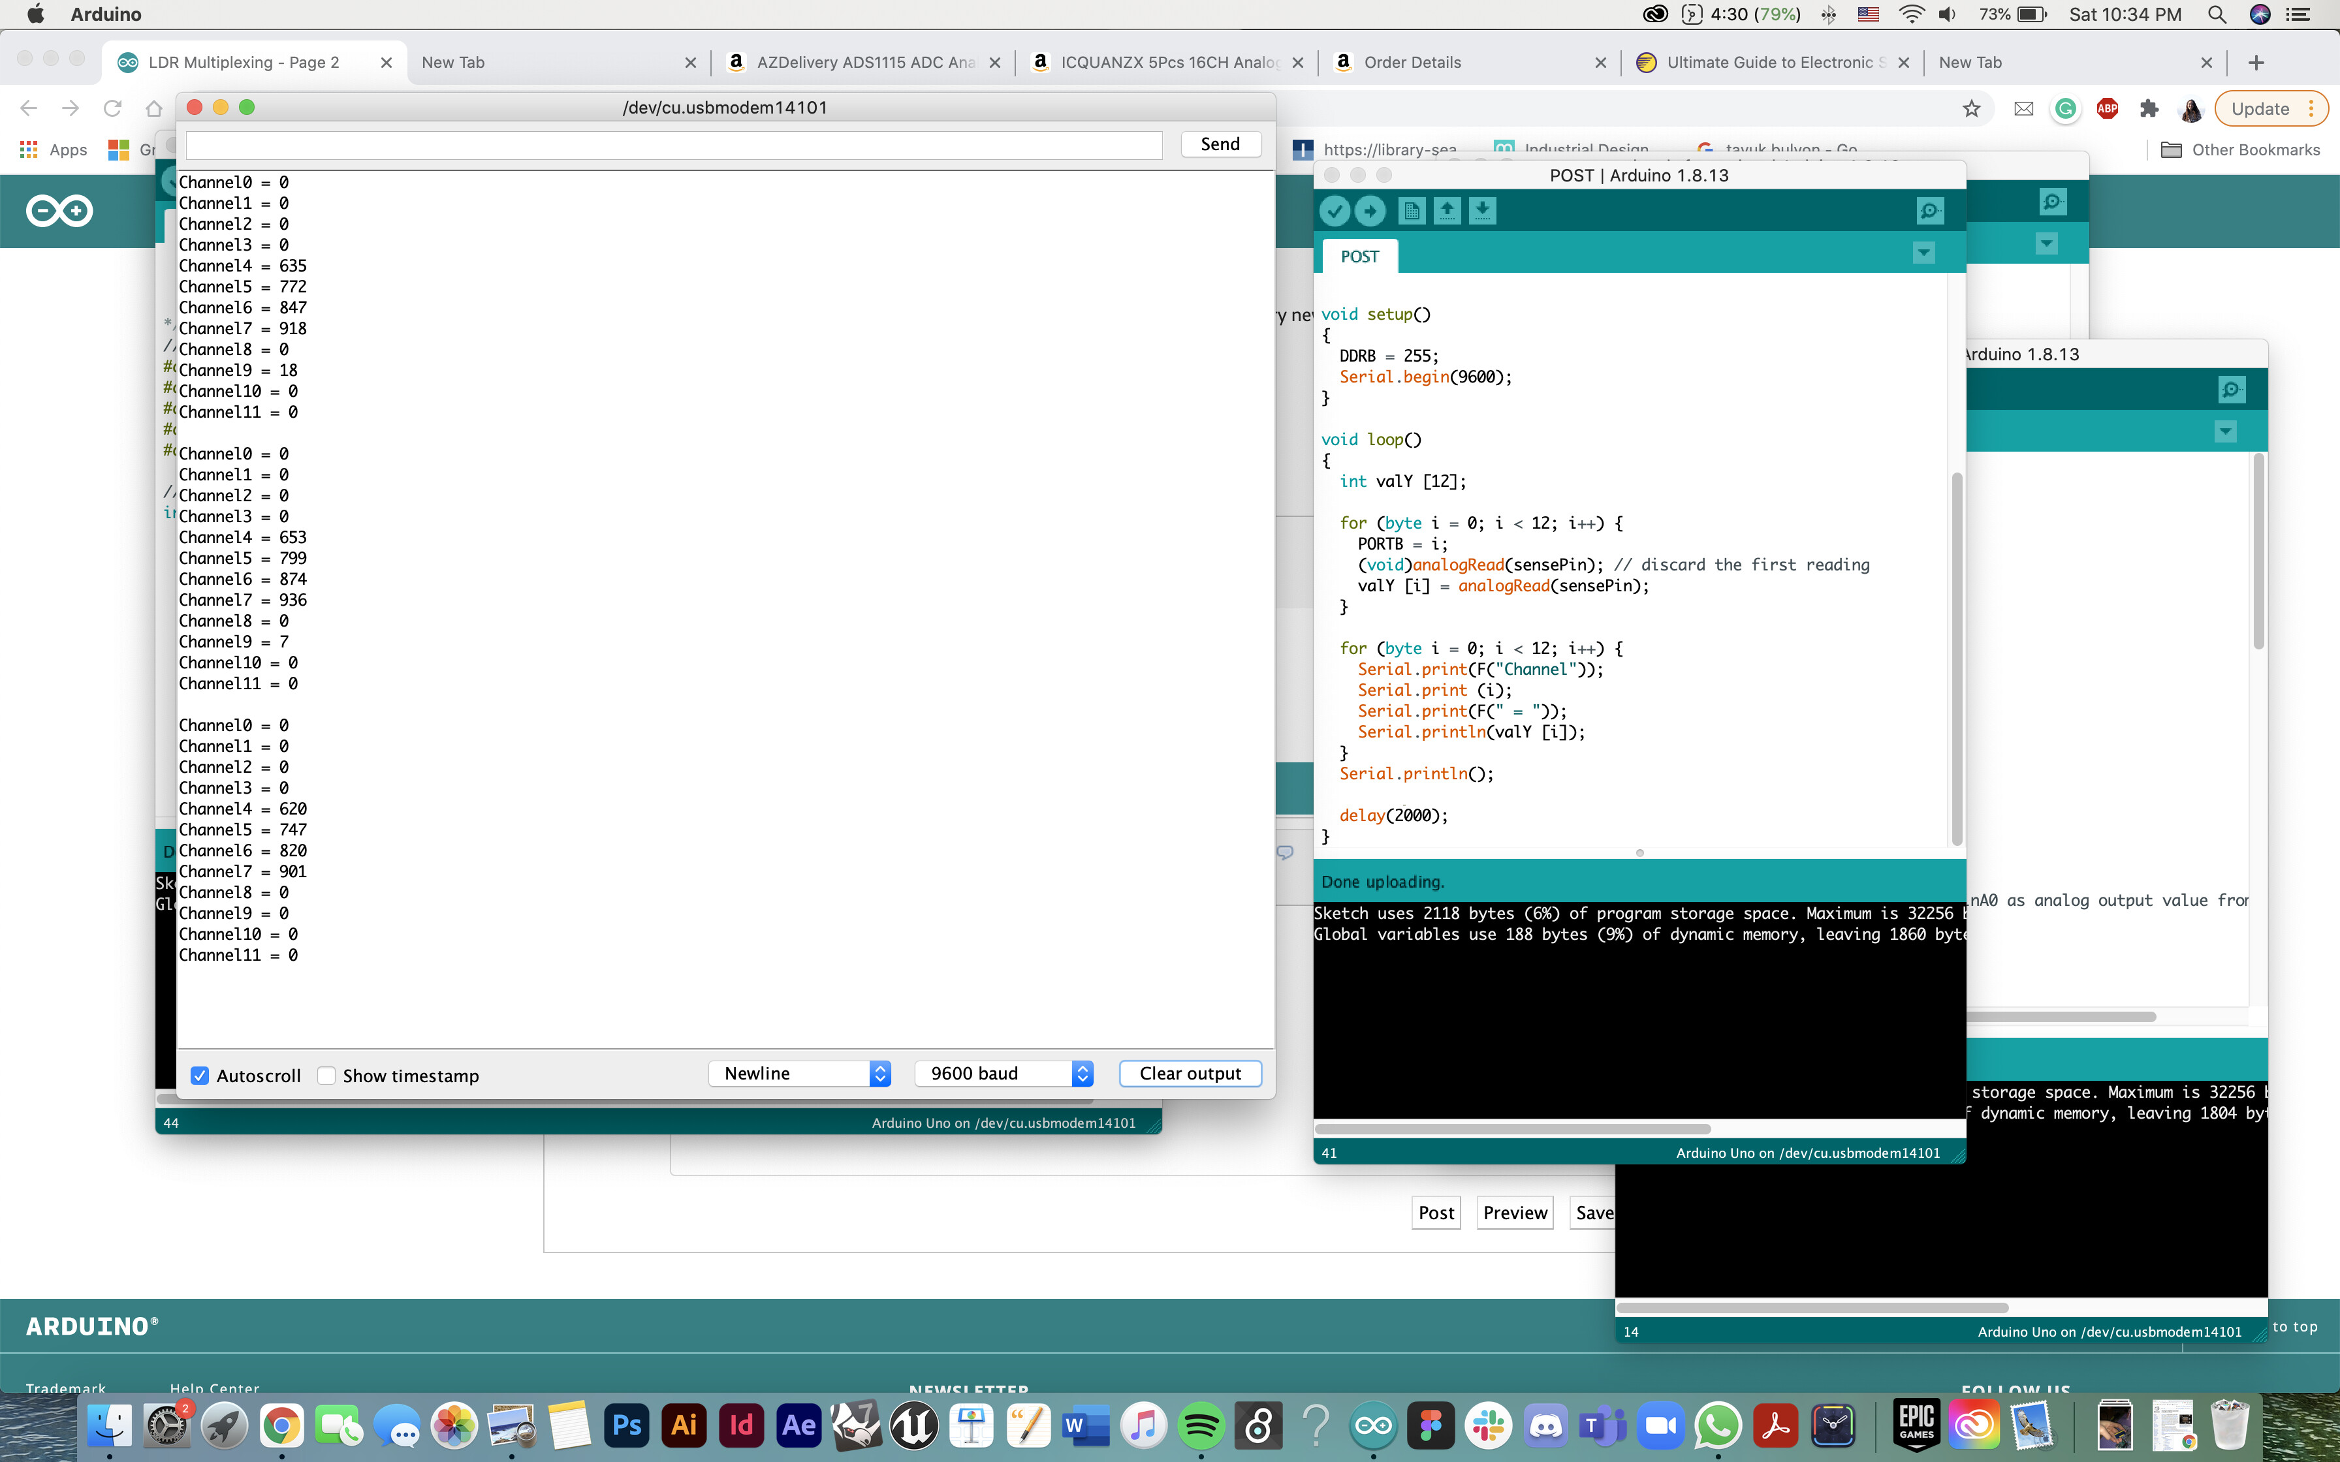Open the Newline line-ending dropdown
2340x1462 pixels.
[x=798, y=1073]
